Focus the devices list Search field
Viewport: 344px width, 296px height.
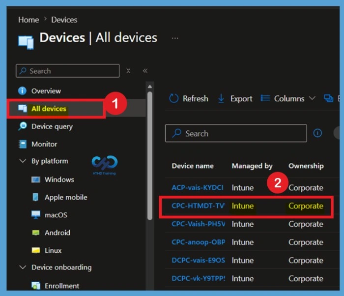pos(236,133)
